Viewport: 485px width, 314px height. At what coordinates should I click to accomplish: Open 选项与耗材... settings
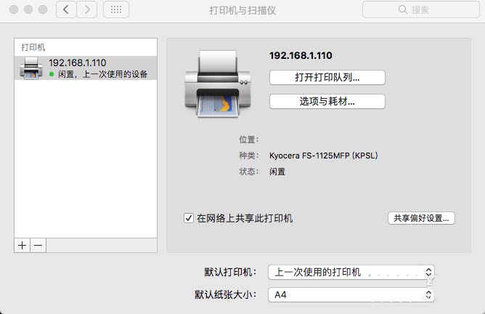point(327,102)
